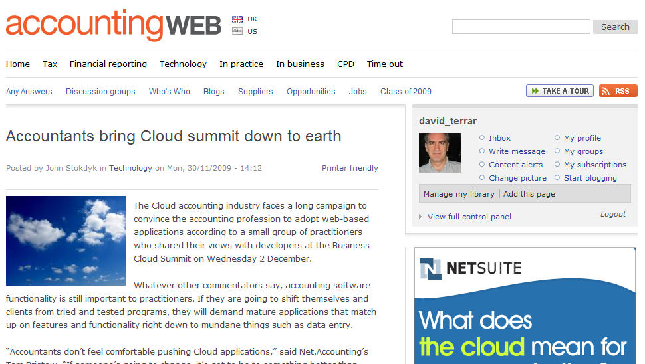Open the Opportunities link
645x364 pixels.
(311, 92)
